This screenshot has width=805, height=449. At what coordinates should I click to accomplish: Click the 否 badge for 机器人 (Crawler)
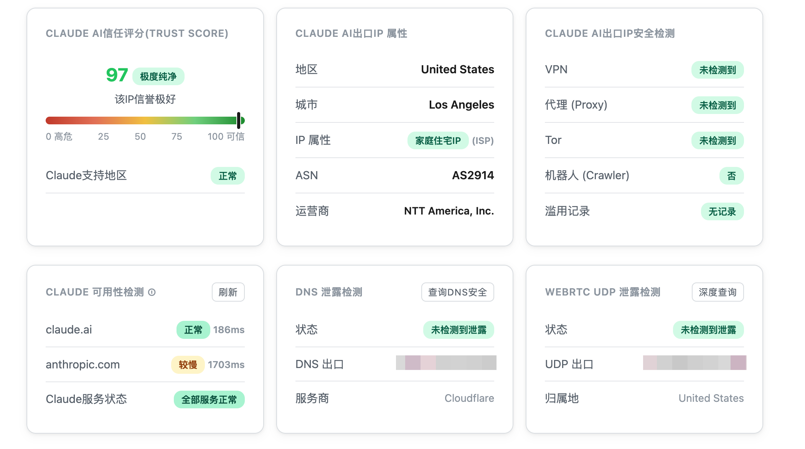(x=731, y=176)
